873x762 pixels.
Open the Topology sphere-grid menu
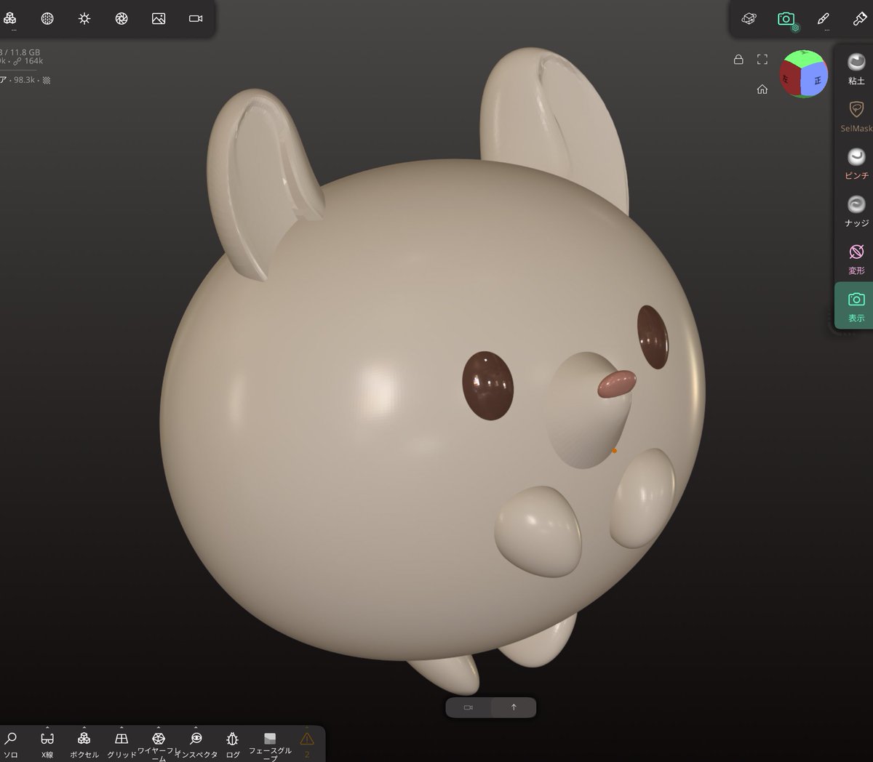point(47,18)
